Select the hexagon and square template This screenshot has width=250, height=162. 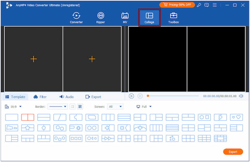(204, 117)
